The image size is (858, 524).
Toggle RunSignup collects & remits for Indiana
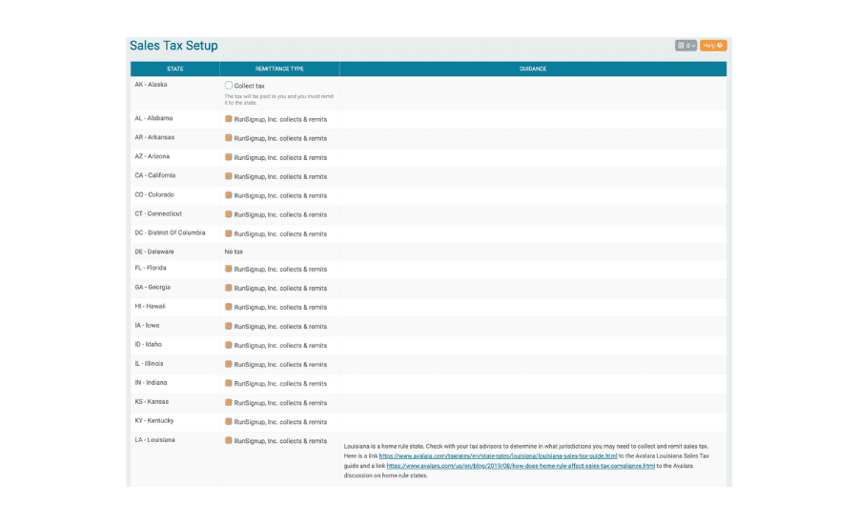coord(228,383)
